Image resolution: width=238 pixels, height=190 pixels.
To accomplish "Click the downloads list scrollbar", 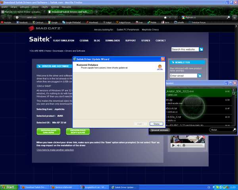I will (234, 107).
